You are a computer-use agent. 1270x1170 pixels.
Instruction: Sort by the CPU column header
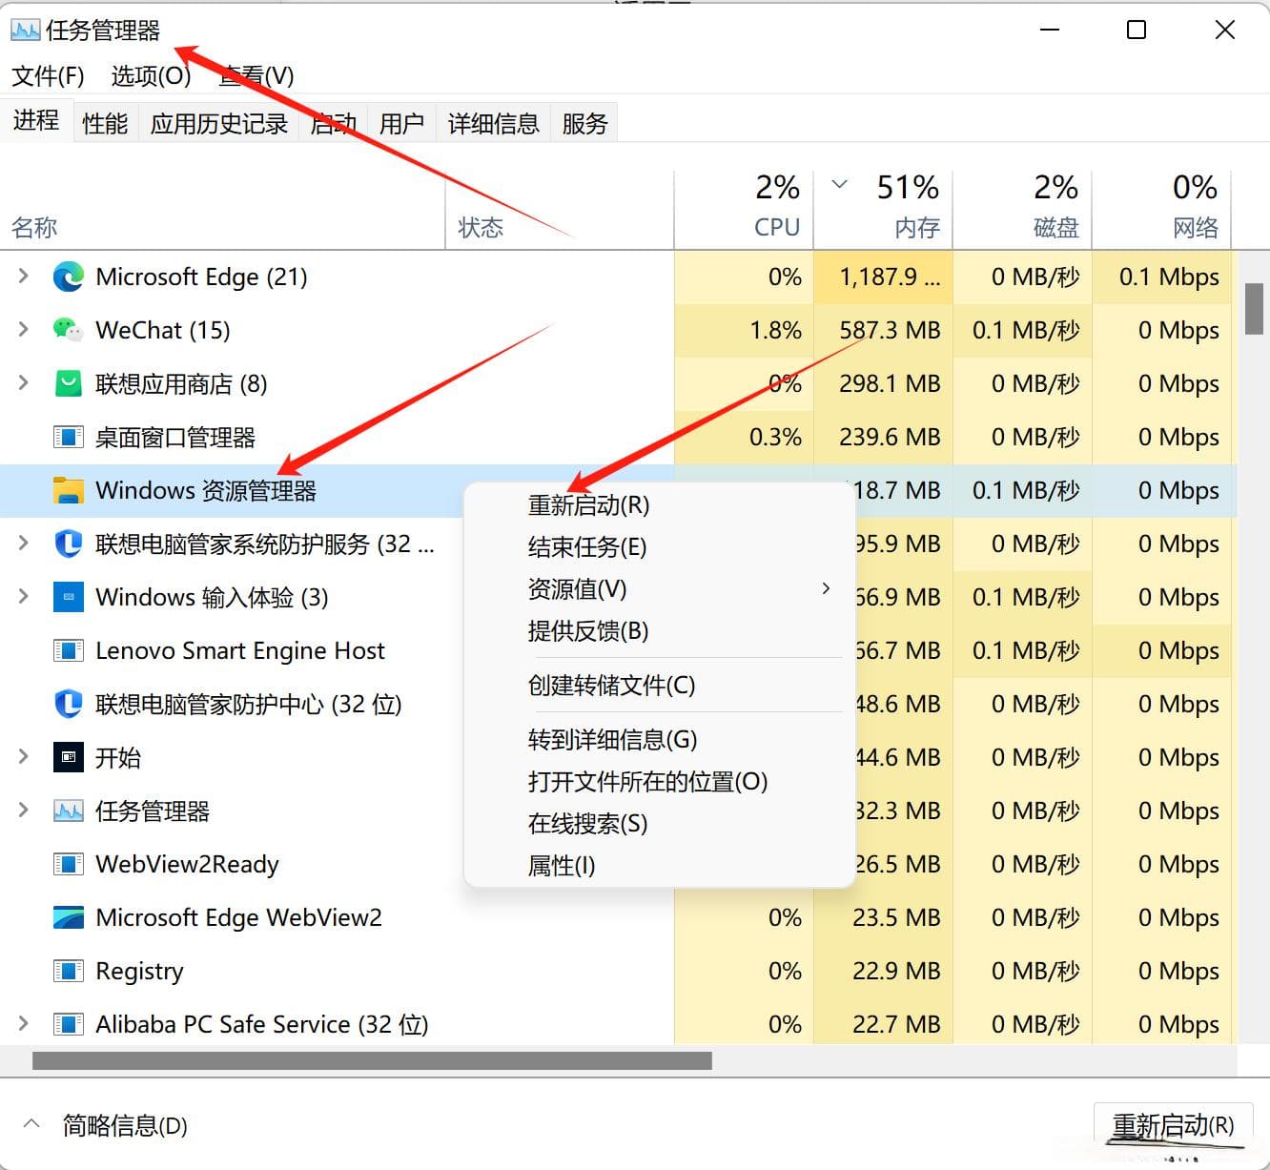744,209
